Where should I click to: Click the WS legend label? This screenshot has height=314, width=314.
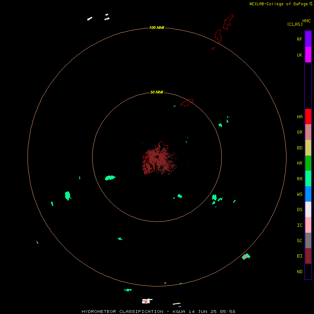click(299, 194)
